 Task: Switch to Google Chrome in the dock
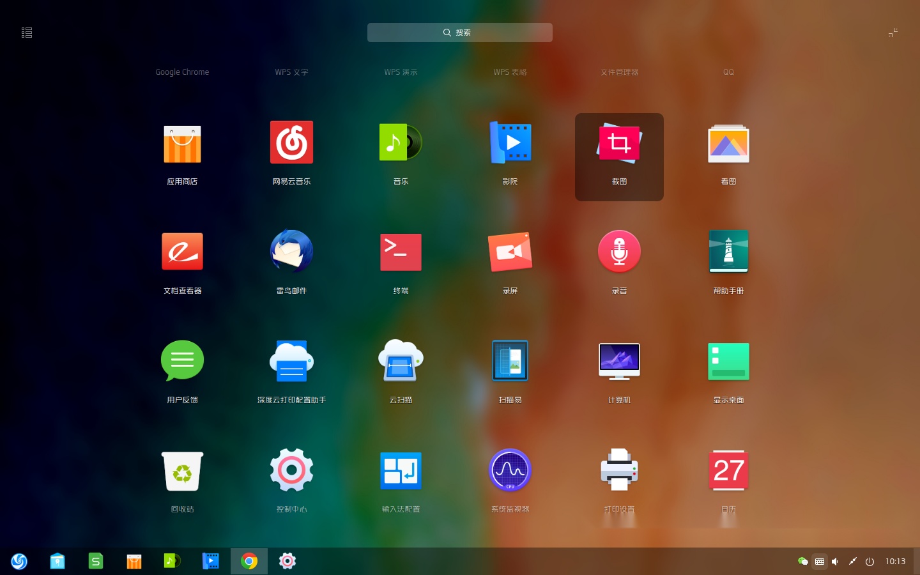(x=249, y=561)
